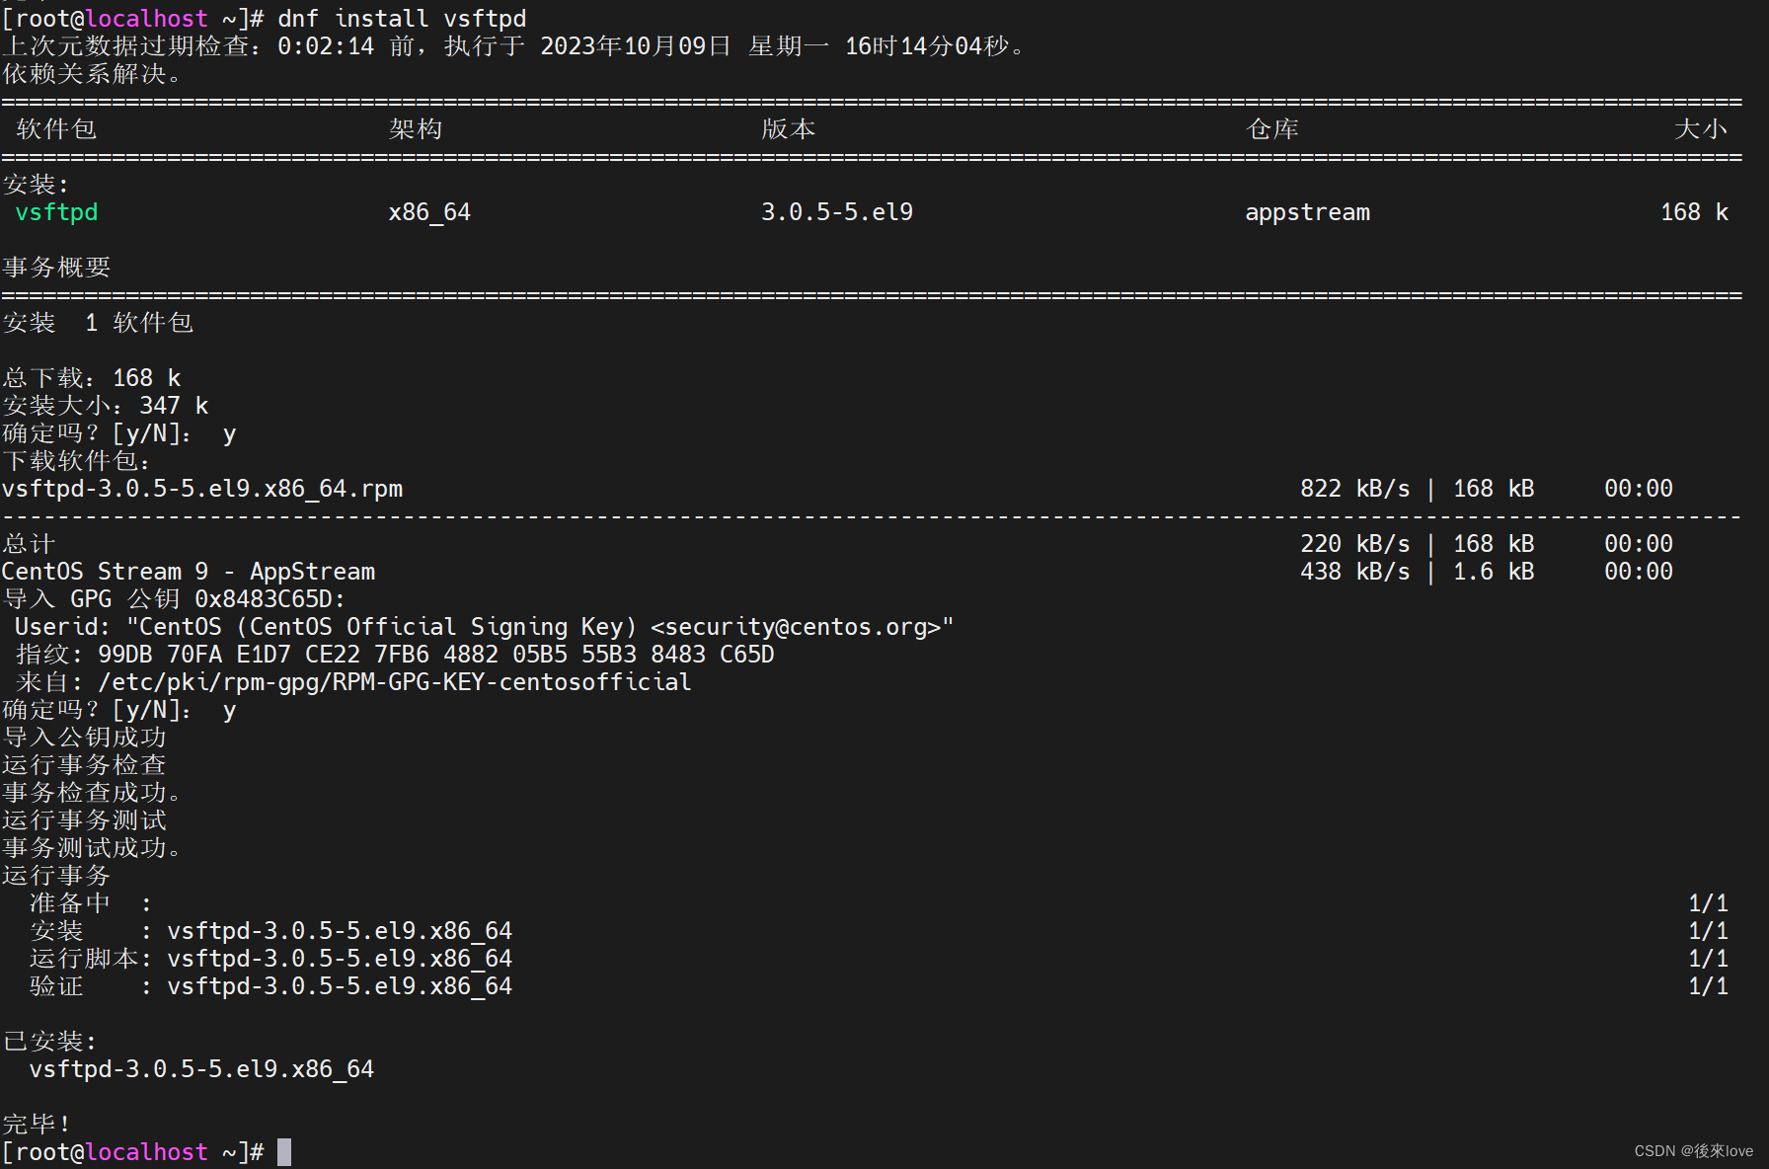Click the version string 3.0.5-5.el9
1769x1169 pixels.
coord(836,211)
